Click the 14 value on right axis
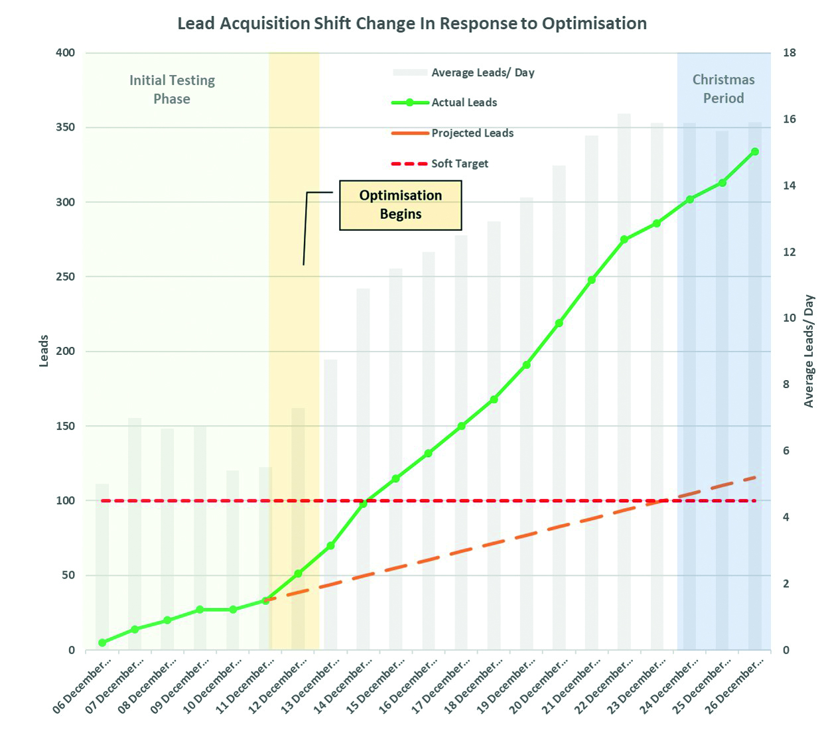826x739 pixels. coord(790,185)
